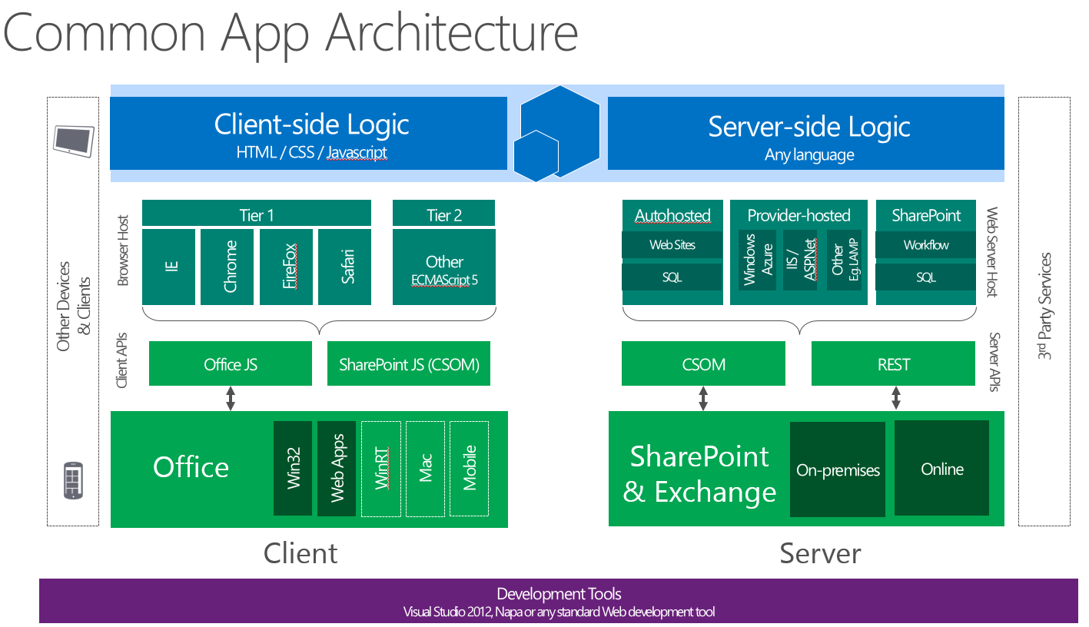Click the Development Tools purple bar
This screenshot has height=627, width=1089.
tap(559, 601)
